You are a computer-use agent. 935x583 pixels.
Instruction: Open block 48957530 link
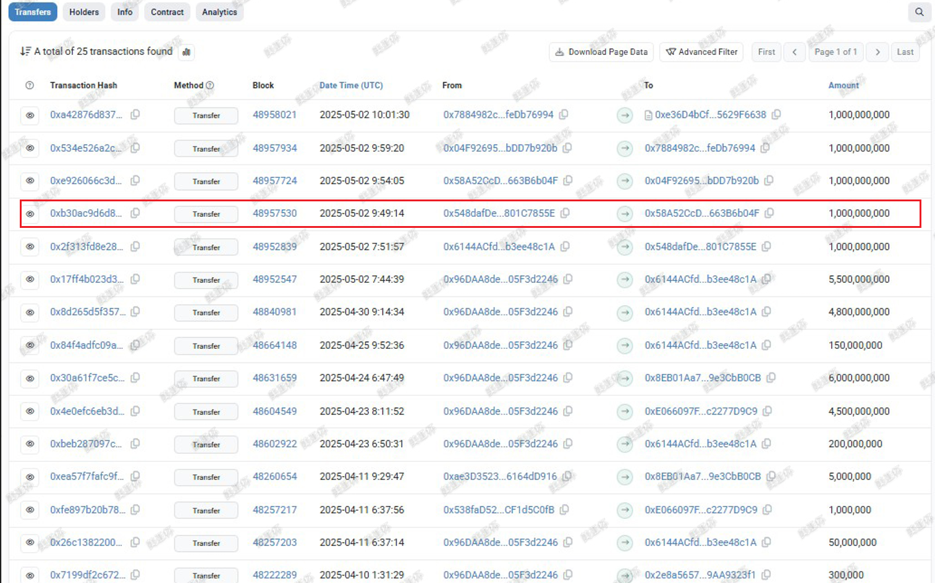pos(274,213)
